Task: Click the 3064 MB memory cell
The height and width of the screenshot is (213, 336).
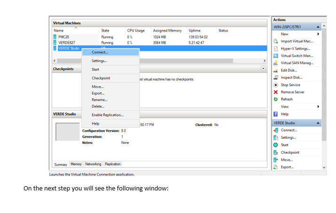Action: point(159,43)
